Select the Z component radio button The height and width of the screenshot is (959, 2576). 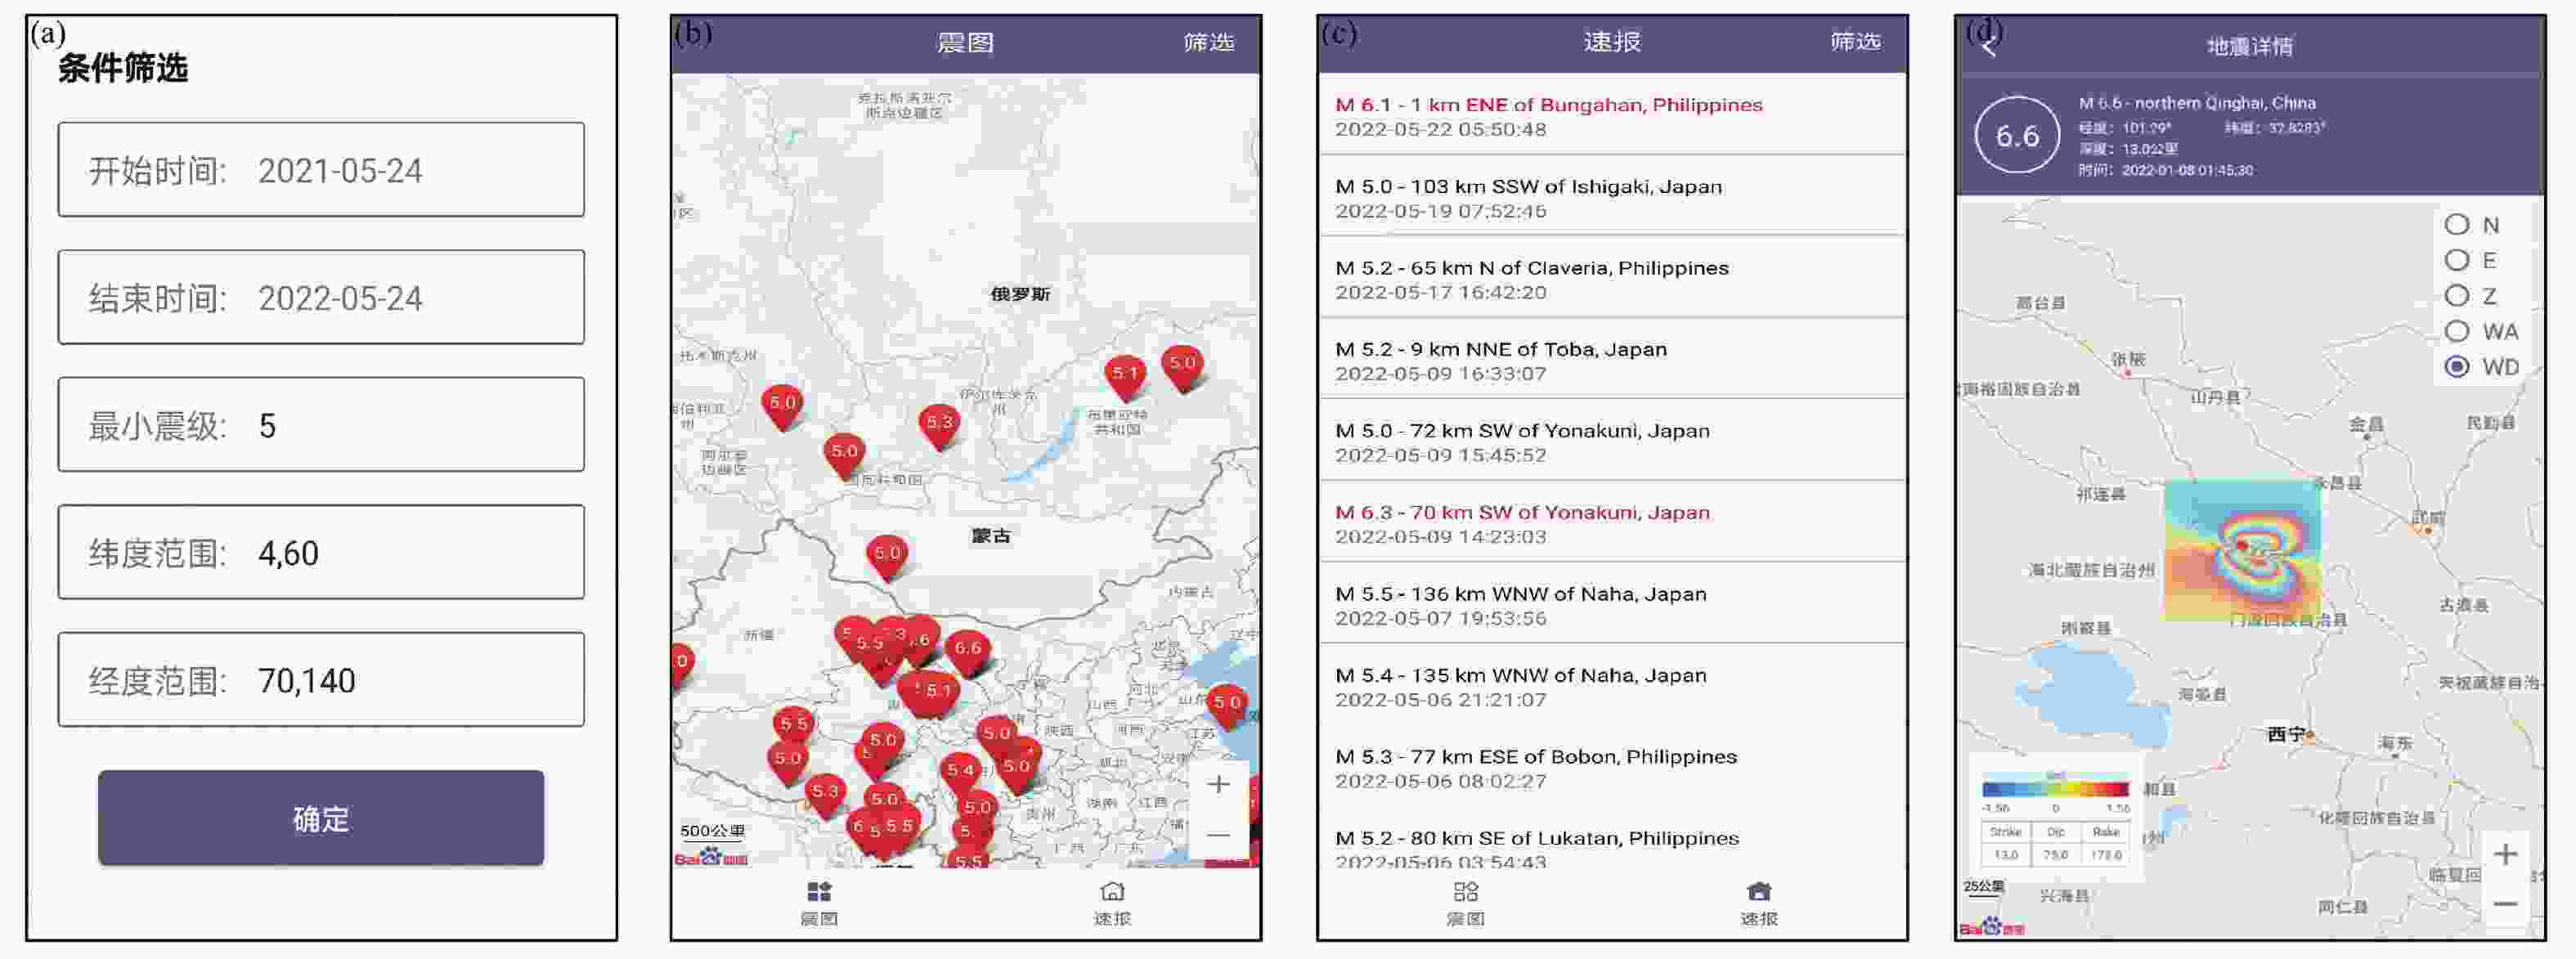2457,295
